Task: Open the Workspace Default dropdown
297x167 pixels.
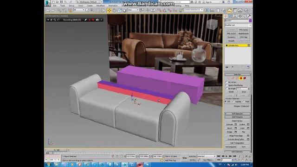Action: [x=91, y=2]
